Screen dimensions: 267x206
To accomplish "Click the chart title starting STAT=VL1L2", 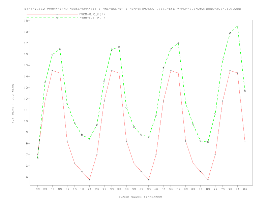I will point(132,9).
